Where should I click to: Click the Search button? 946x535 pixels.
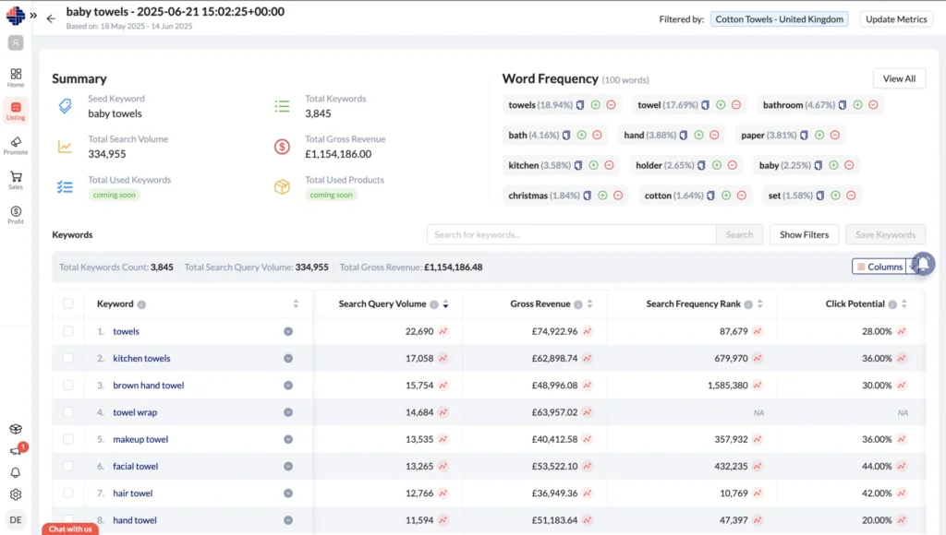click(x=739, y=234)
